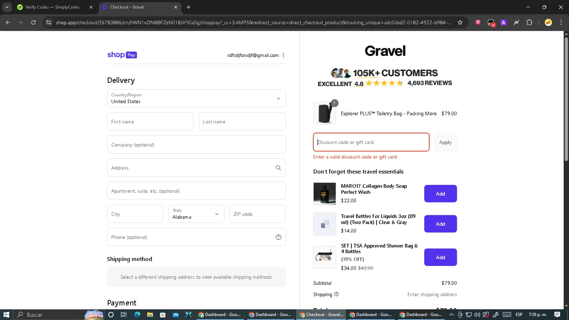Add the TSA Approved Shower Bag set
This screenshot has height=320, width=569.
pos(440,257)
